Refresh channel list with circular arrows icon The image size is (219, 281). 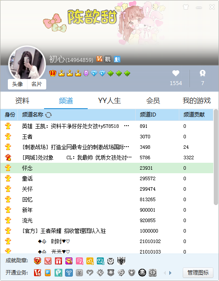48,115
